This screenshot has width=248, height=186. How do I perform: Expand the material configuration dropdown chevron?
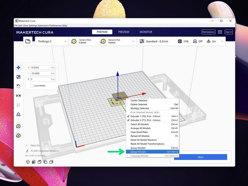click(x=133, y=41)
